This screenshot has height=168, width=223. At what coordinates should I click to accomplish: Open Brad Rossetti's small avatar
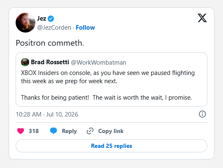pos(25,62)
